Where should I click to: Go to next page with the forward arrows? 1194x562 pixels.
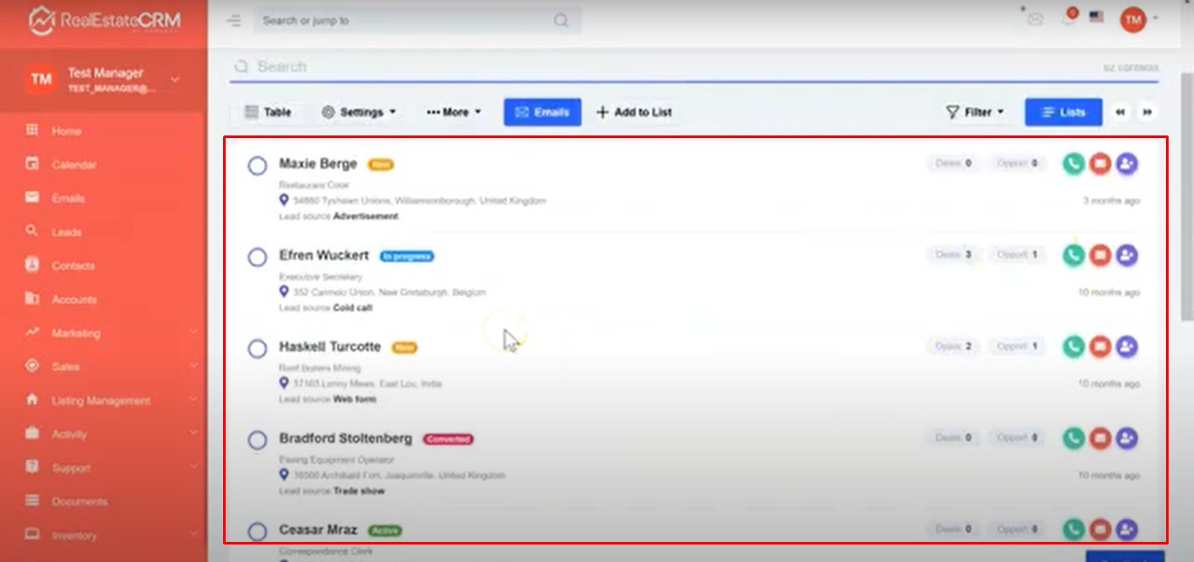click(x=1148, y=112)
